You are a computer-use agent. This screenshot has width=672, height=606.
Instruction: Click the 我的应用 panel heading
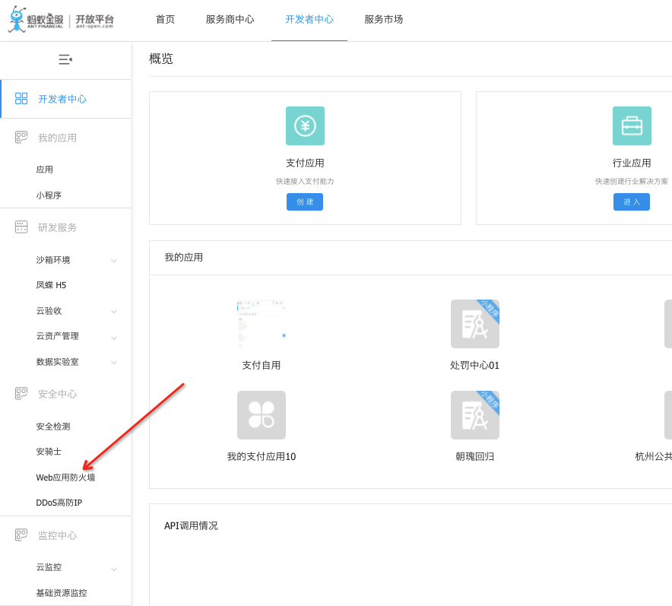[x=183, y=257]
